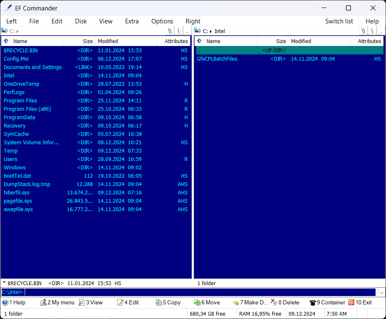Open the Extra menu
Screen dimensions: 386x319
[x=132, y=21]
